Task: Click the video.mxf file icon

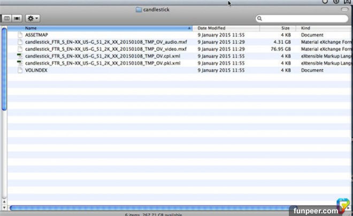Action: tap(20, 49)
